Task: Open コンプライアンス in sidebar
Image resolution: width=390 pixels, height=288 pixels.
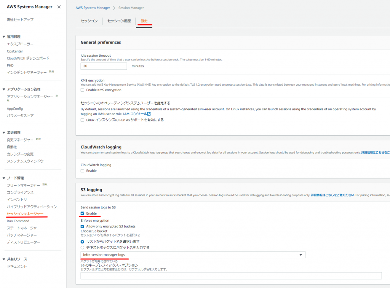Action: point(20,193)
